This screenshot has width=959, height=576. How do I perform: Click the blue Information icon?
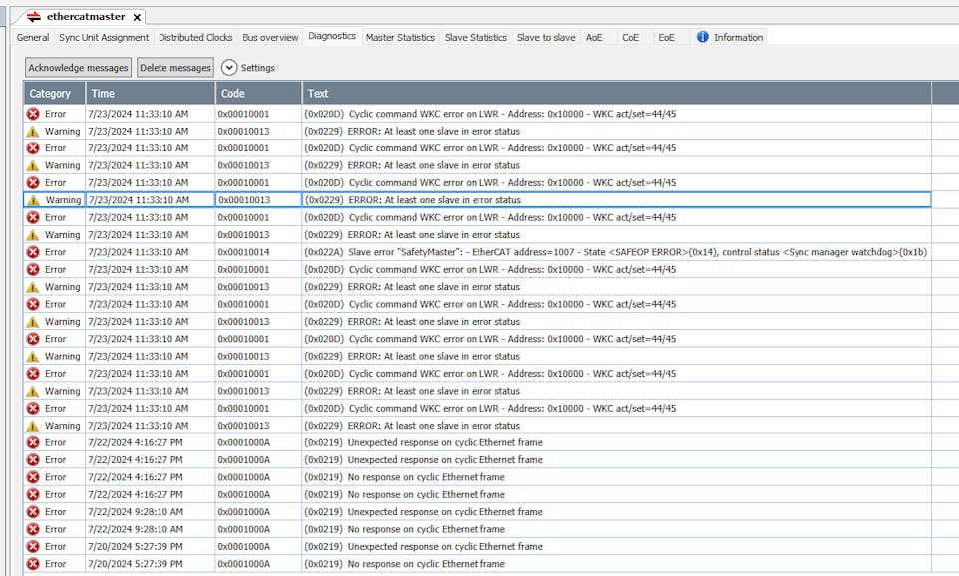click(x=703, y=37)
